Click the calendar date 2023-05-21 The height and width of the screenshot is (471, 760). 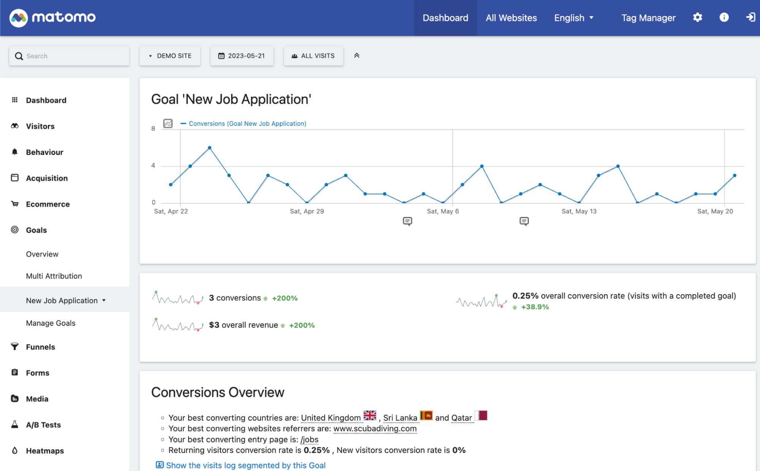coord(241,56)
